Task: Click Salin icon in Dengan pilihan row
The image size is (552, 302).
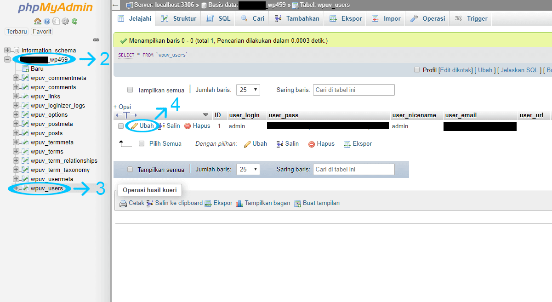Action: pos(279,144)
